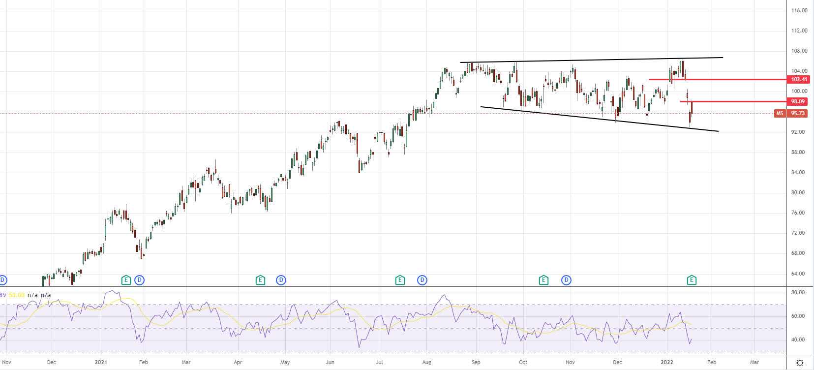Click the earnings marker in mid-October 2021

pyautogui.click(x=543, y=280)
